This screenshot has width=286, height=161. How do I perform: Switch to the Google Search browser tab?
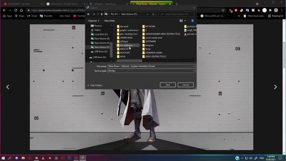click(x=66, y=4)
